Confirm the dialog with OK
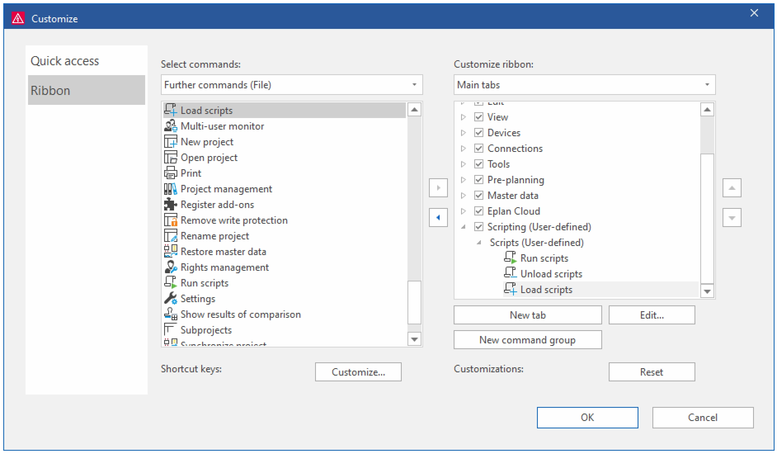 coord(587,417)
